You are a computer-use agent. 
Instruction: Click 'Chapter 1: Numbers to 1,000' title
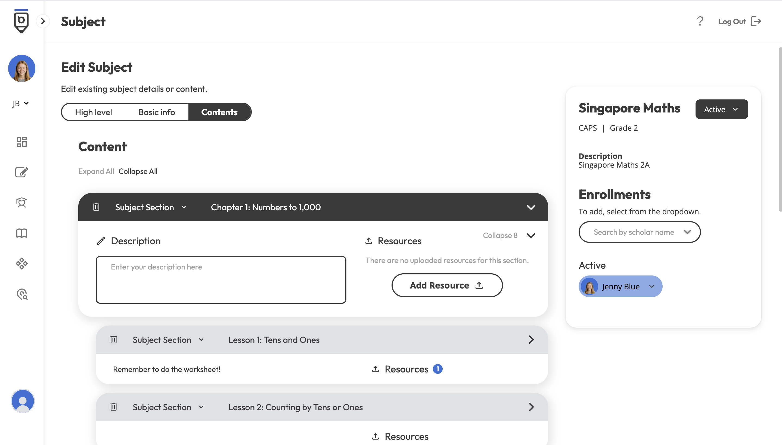point(266,207)
